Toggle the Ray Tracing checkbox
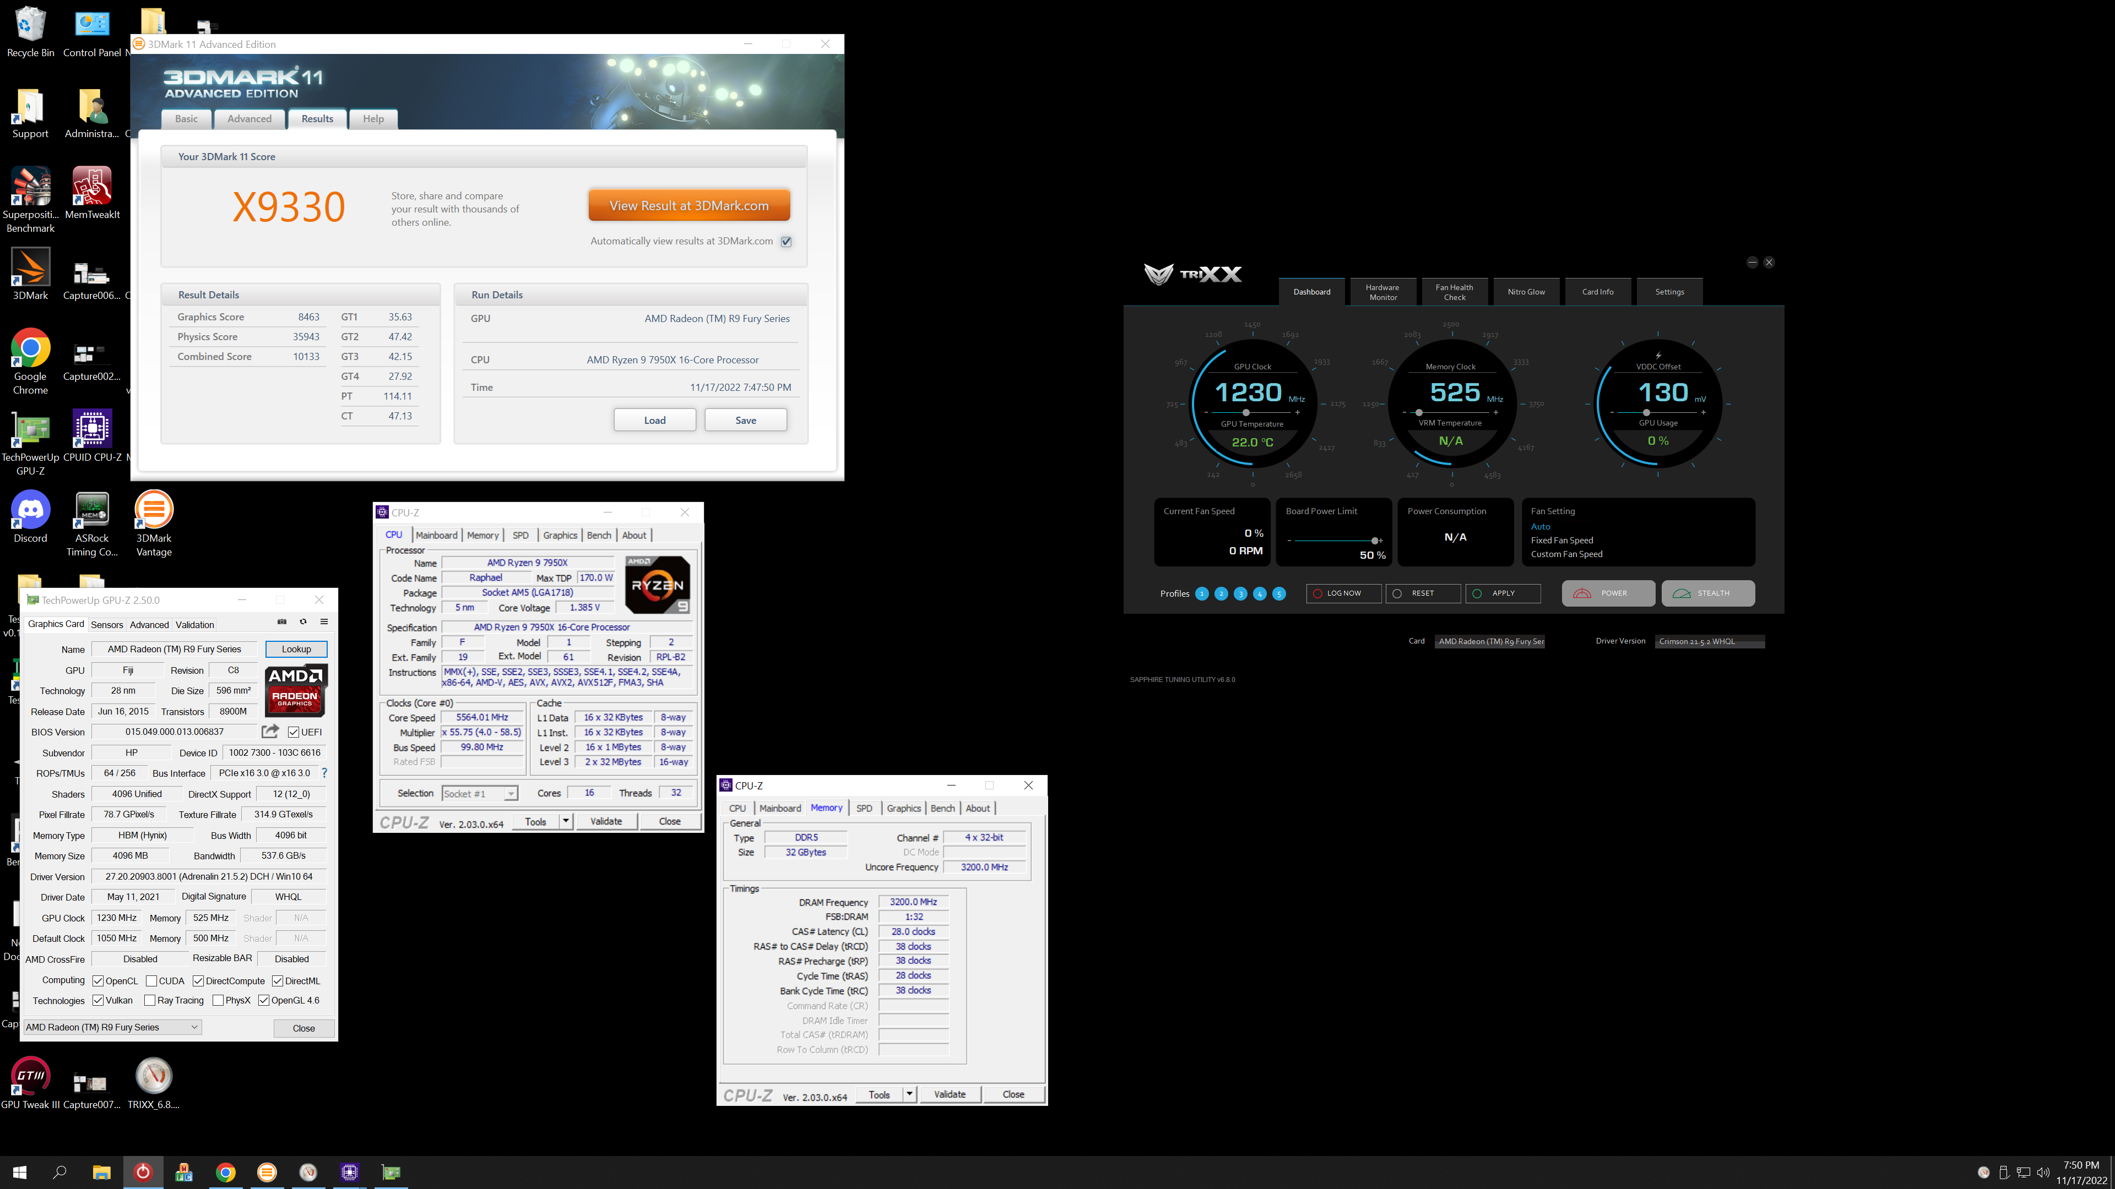This screenshot has width=2115, height=1189. click(149, 1000)
